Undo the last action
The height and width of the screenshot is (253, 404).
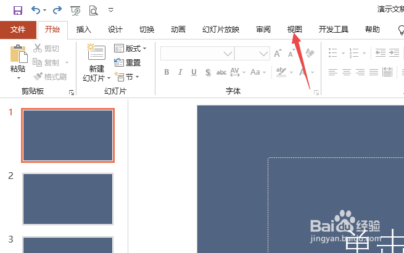36,10
